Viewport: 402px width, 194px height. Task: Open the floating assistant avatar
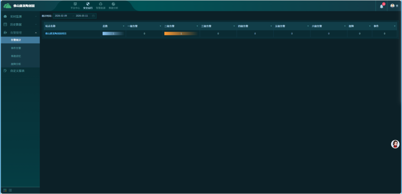(395, 144)
